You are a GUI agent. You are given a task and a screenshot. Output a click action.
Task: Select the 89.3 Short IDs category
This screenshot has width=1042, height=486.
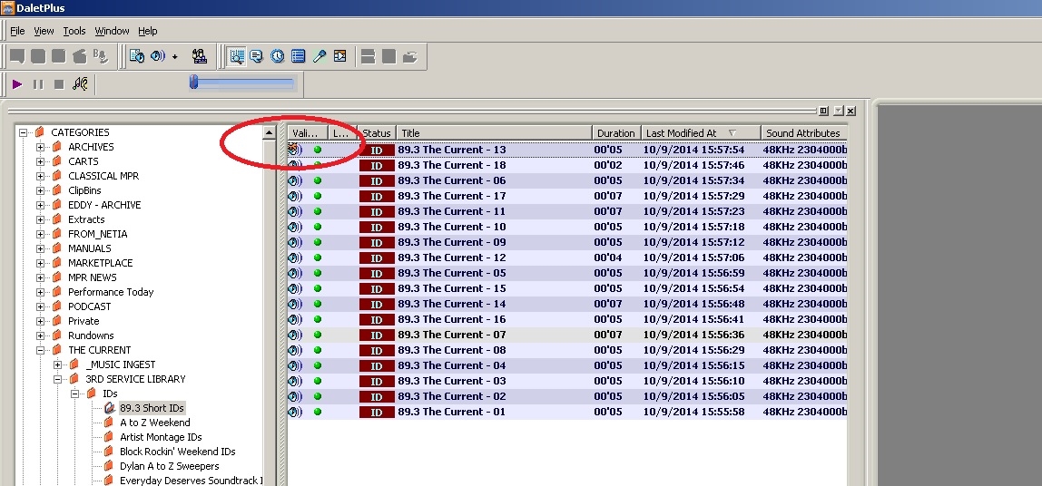(x=152, y=408)
